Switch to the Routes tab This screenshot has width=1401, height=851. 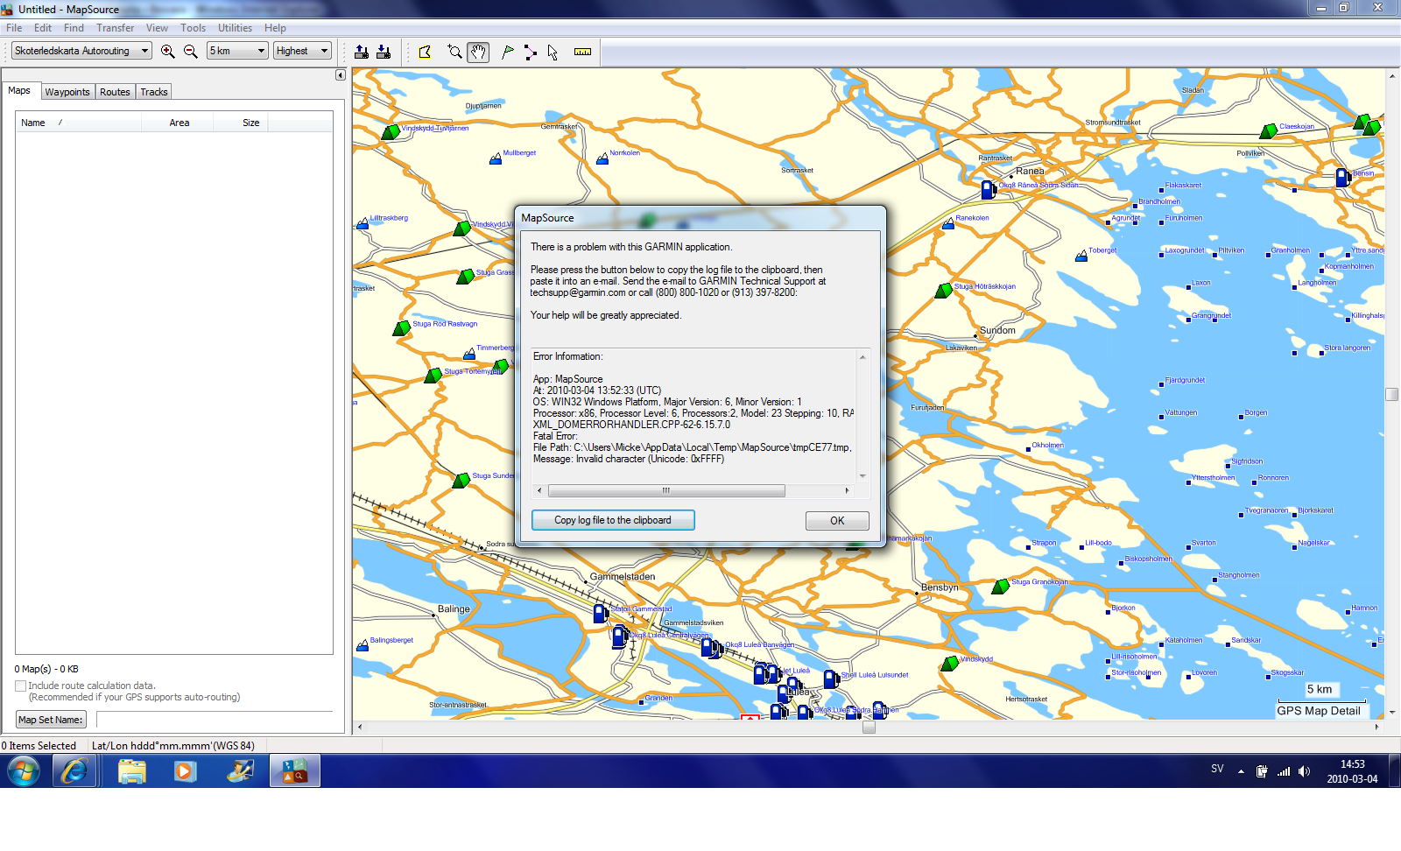(x=115, y=92)
